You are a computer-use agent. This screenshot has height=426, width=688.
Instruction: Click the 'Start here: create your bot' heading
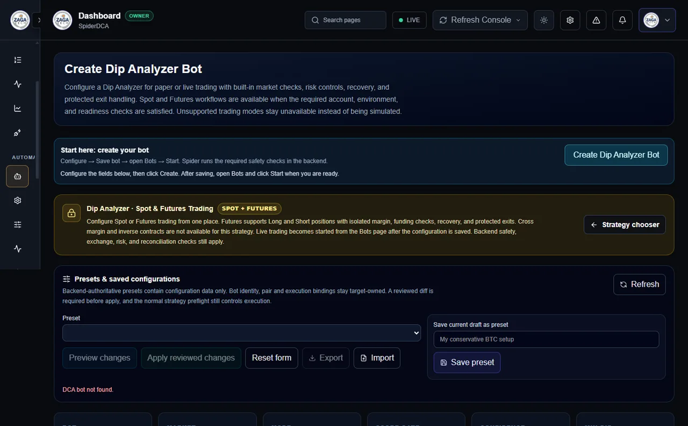click(105, 150)
